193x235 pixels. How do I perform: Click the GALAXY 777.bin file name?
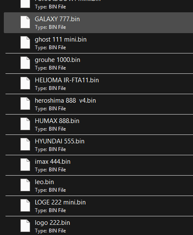(57, 19)
